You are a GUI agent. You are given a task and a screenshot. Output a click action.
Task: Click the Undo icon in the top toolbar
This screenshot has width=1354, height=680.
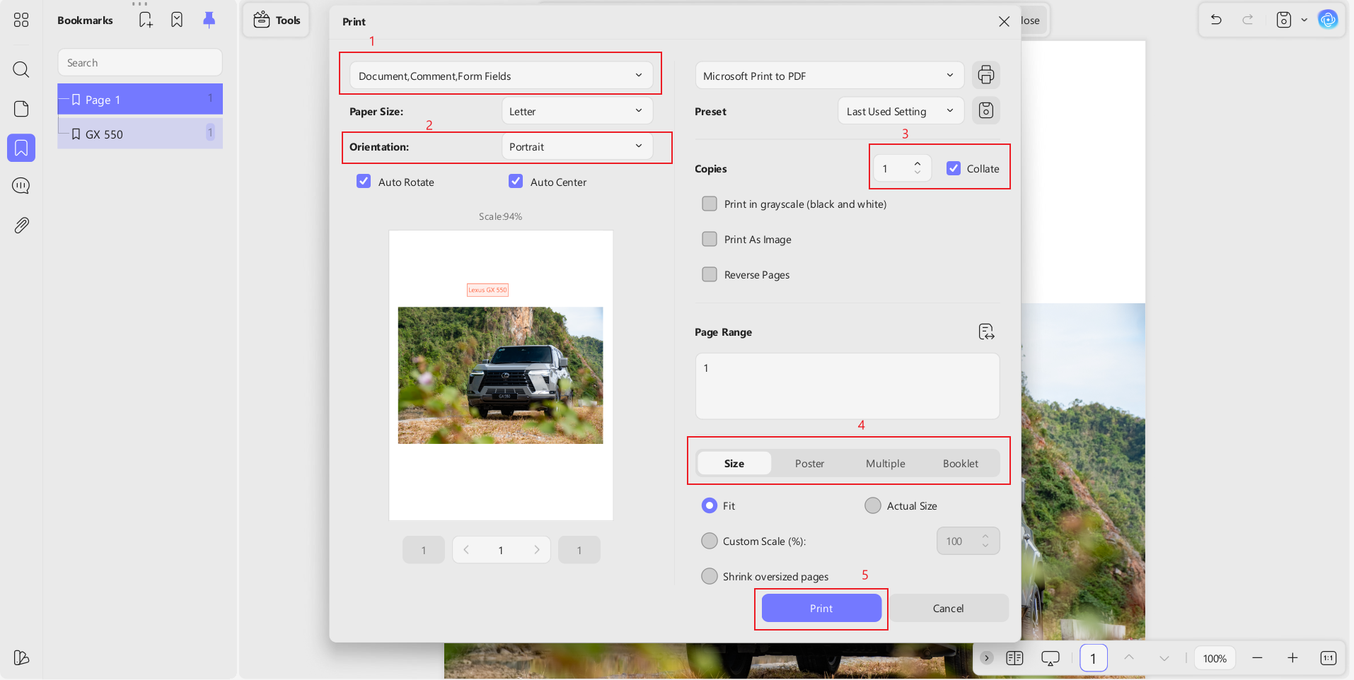pyautogui.click(x=1216, y=20)
